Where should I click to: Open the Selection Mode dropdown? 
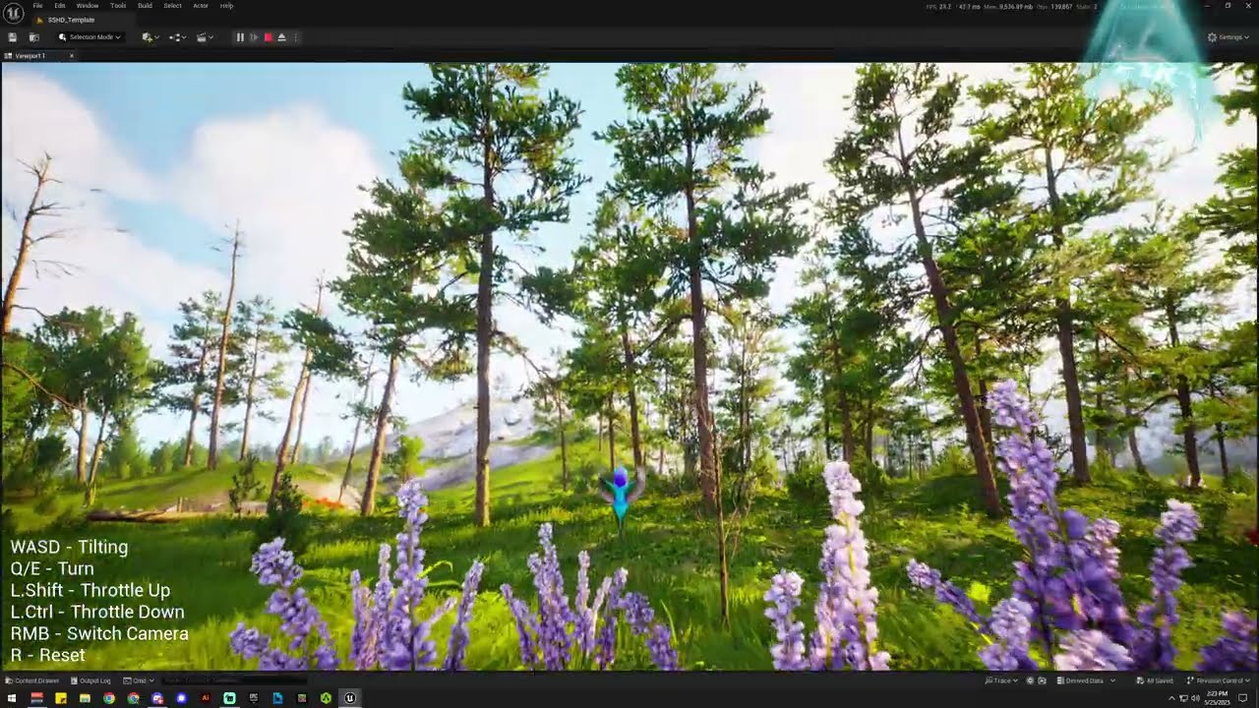point(90,37)
